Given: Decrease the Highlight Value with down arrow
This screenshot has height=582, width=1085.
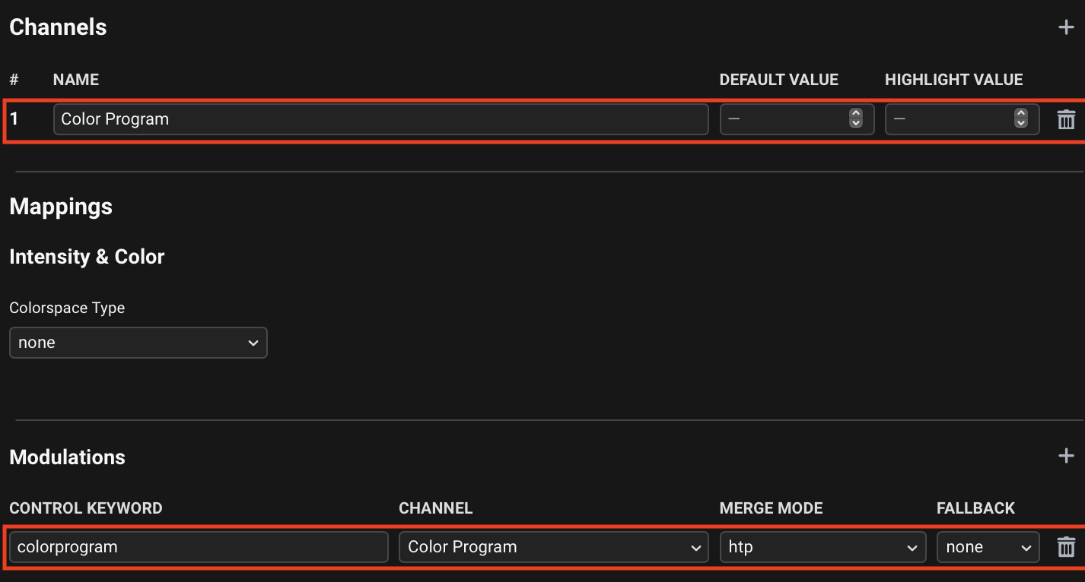Looking at the screenshot, I should (1021, 124).
